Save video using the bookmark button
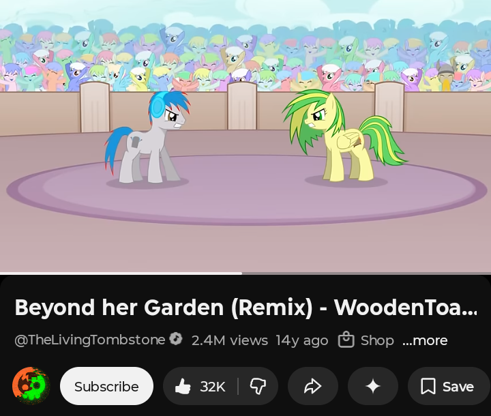The height and width of the screenshot is (416, 491). [448, 386]
